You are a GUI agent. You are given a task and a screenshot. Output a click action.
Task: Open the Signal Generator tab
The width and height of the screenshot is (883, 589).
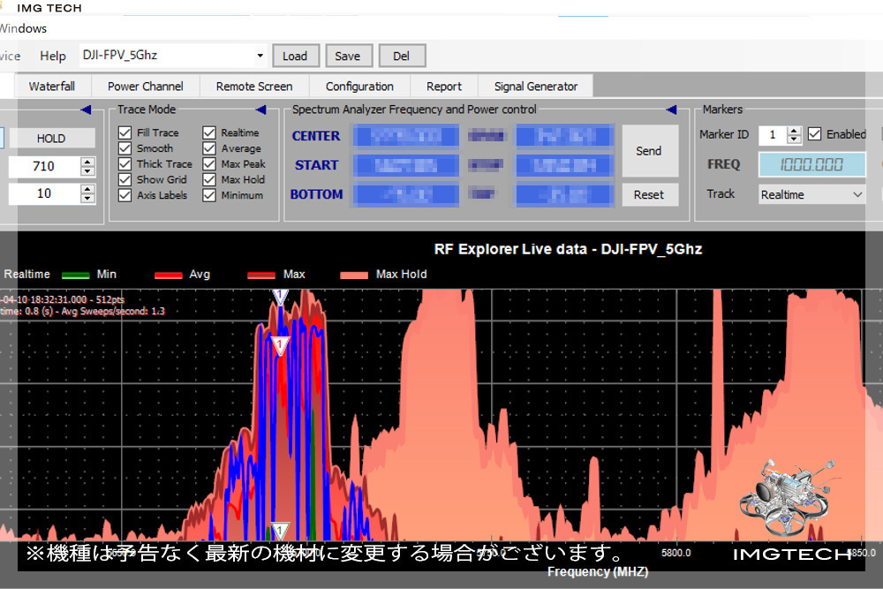pos(535,86)
